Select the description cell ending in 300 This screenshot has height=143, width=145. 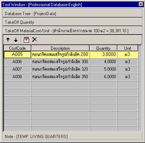point(60,62)
